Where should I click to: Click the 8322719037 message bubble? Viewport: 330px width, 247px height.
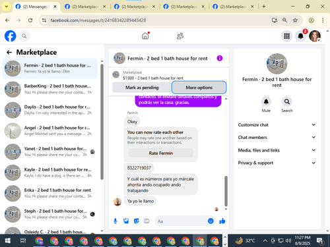pos(139,168)
